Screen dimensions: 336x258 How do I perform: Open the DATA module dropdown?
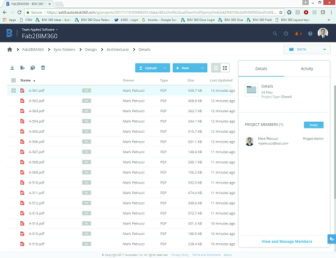[x=307, y=49]
